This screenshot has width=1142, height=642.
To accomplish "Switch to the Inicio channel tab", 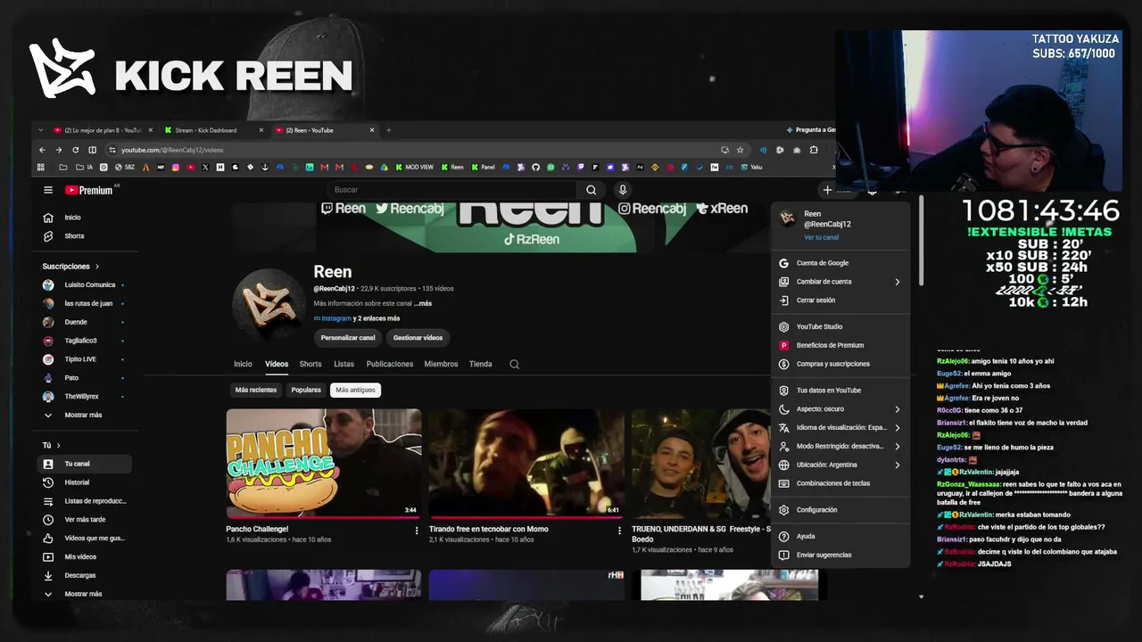I will pos(243,364).
